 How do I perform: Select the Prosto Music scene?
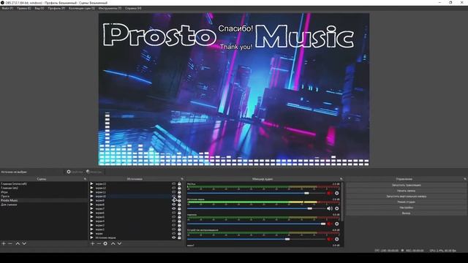[44, 201]
